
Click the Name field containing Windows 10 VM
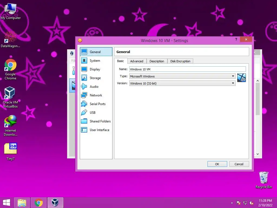[x=187, y=69]
